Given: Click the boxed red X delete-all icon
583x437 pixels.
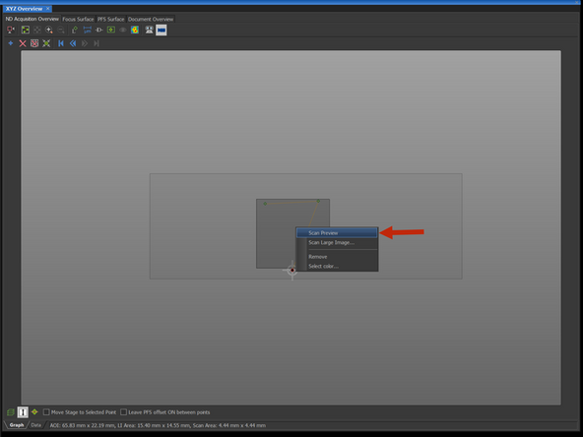Looking at the screenshot, I should (34, 43).
